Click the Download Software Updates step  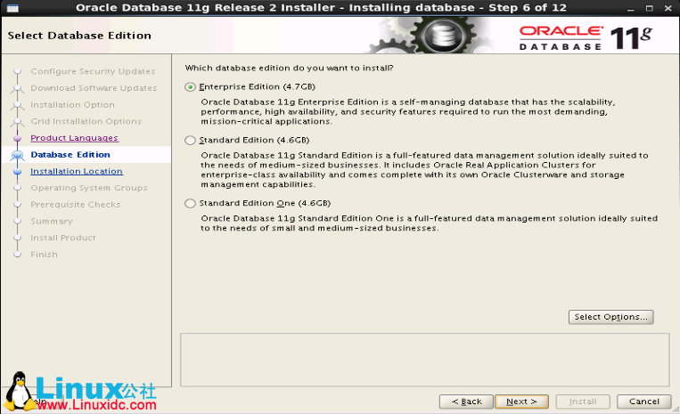click(x=94, y=88)
